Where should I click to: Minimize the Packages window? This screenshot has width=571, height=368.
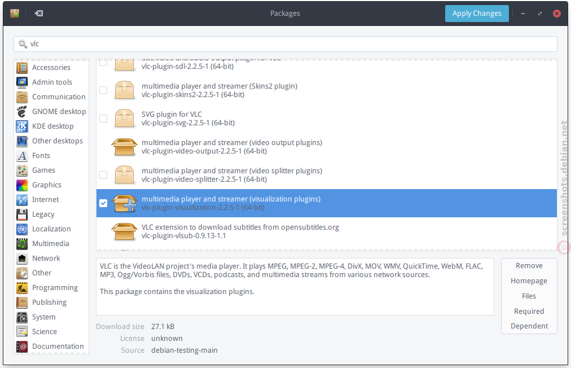point(523,14)
